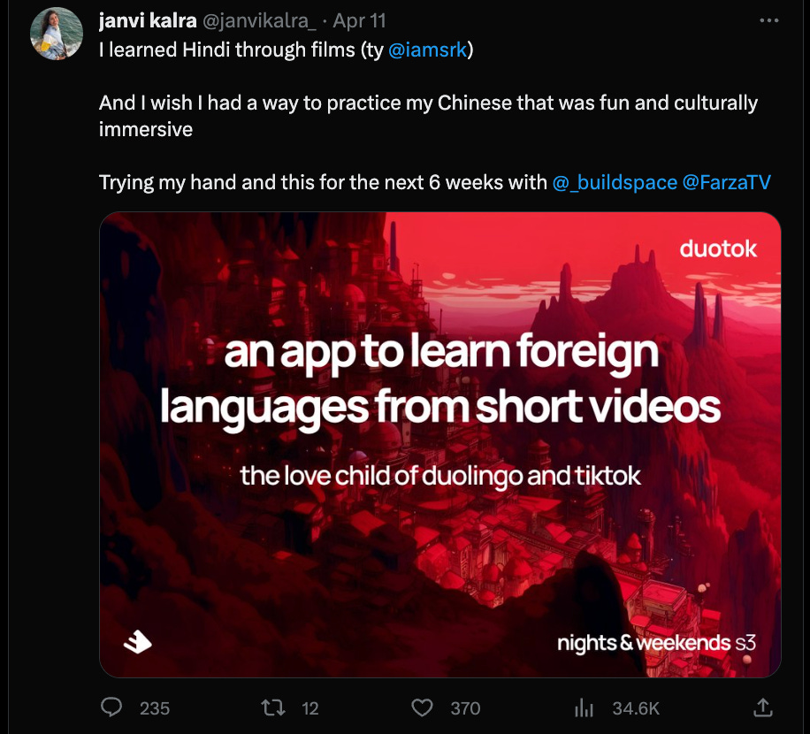Click the tweet body text about practicing Chinese
This screenshot has width=810, height=734.
(428, 116)
